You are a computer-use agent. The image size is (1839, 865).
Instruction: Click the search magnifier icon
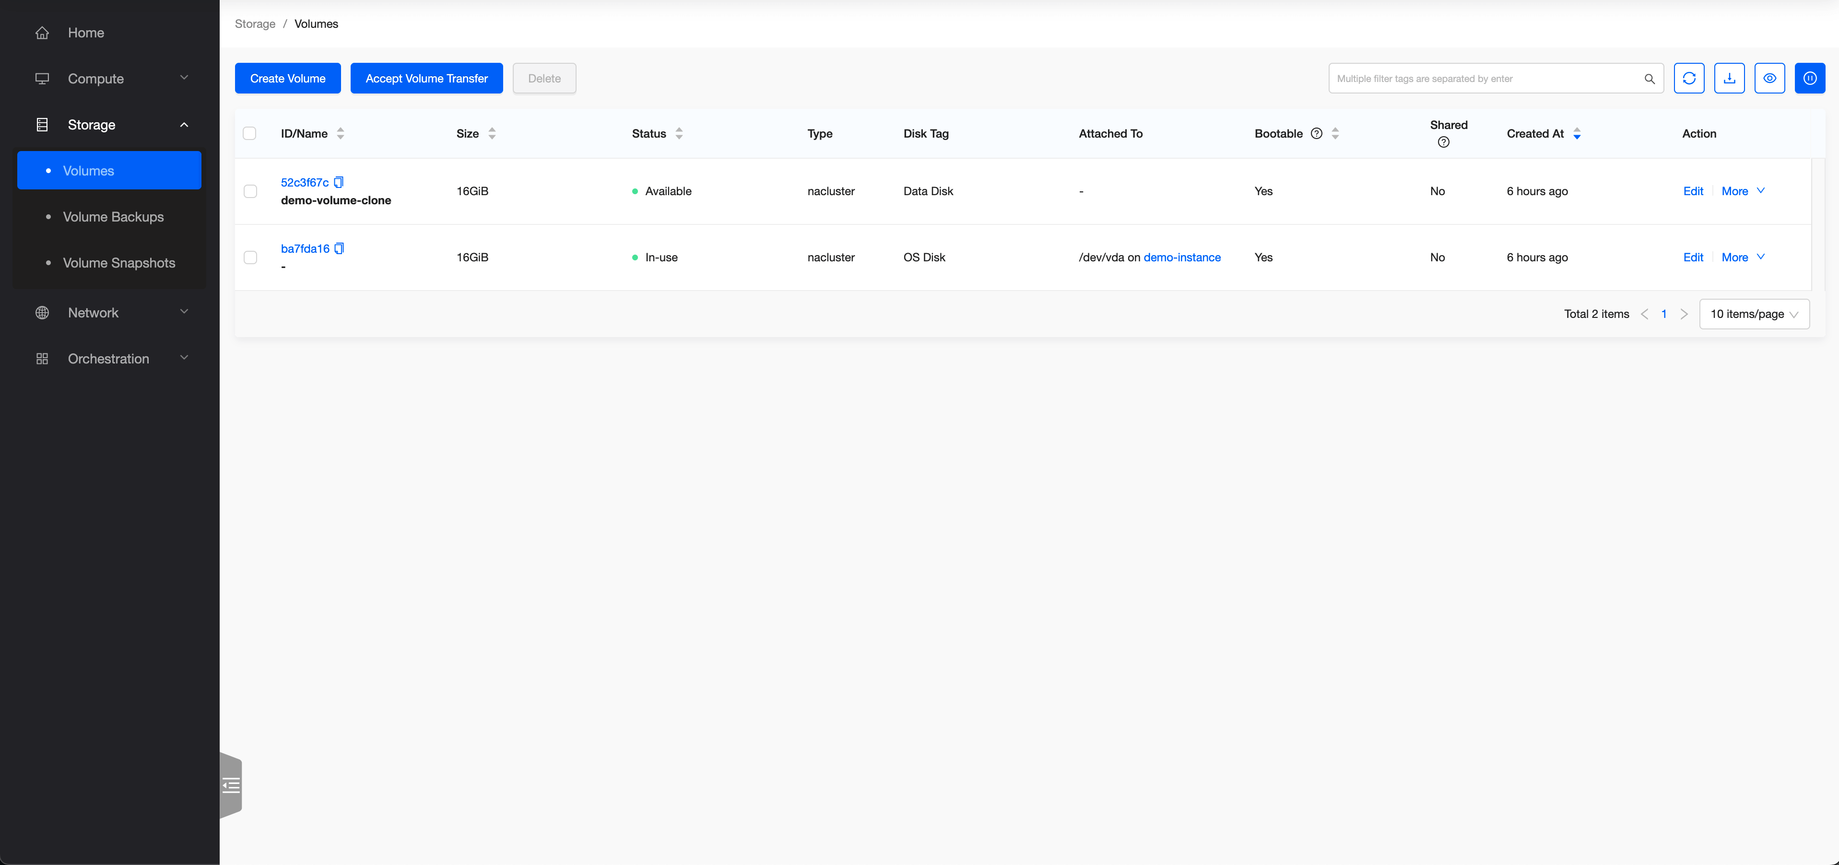tap(1649, 79)
